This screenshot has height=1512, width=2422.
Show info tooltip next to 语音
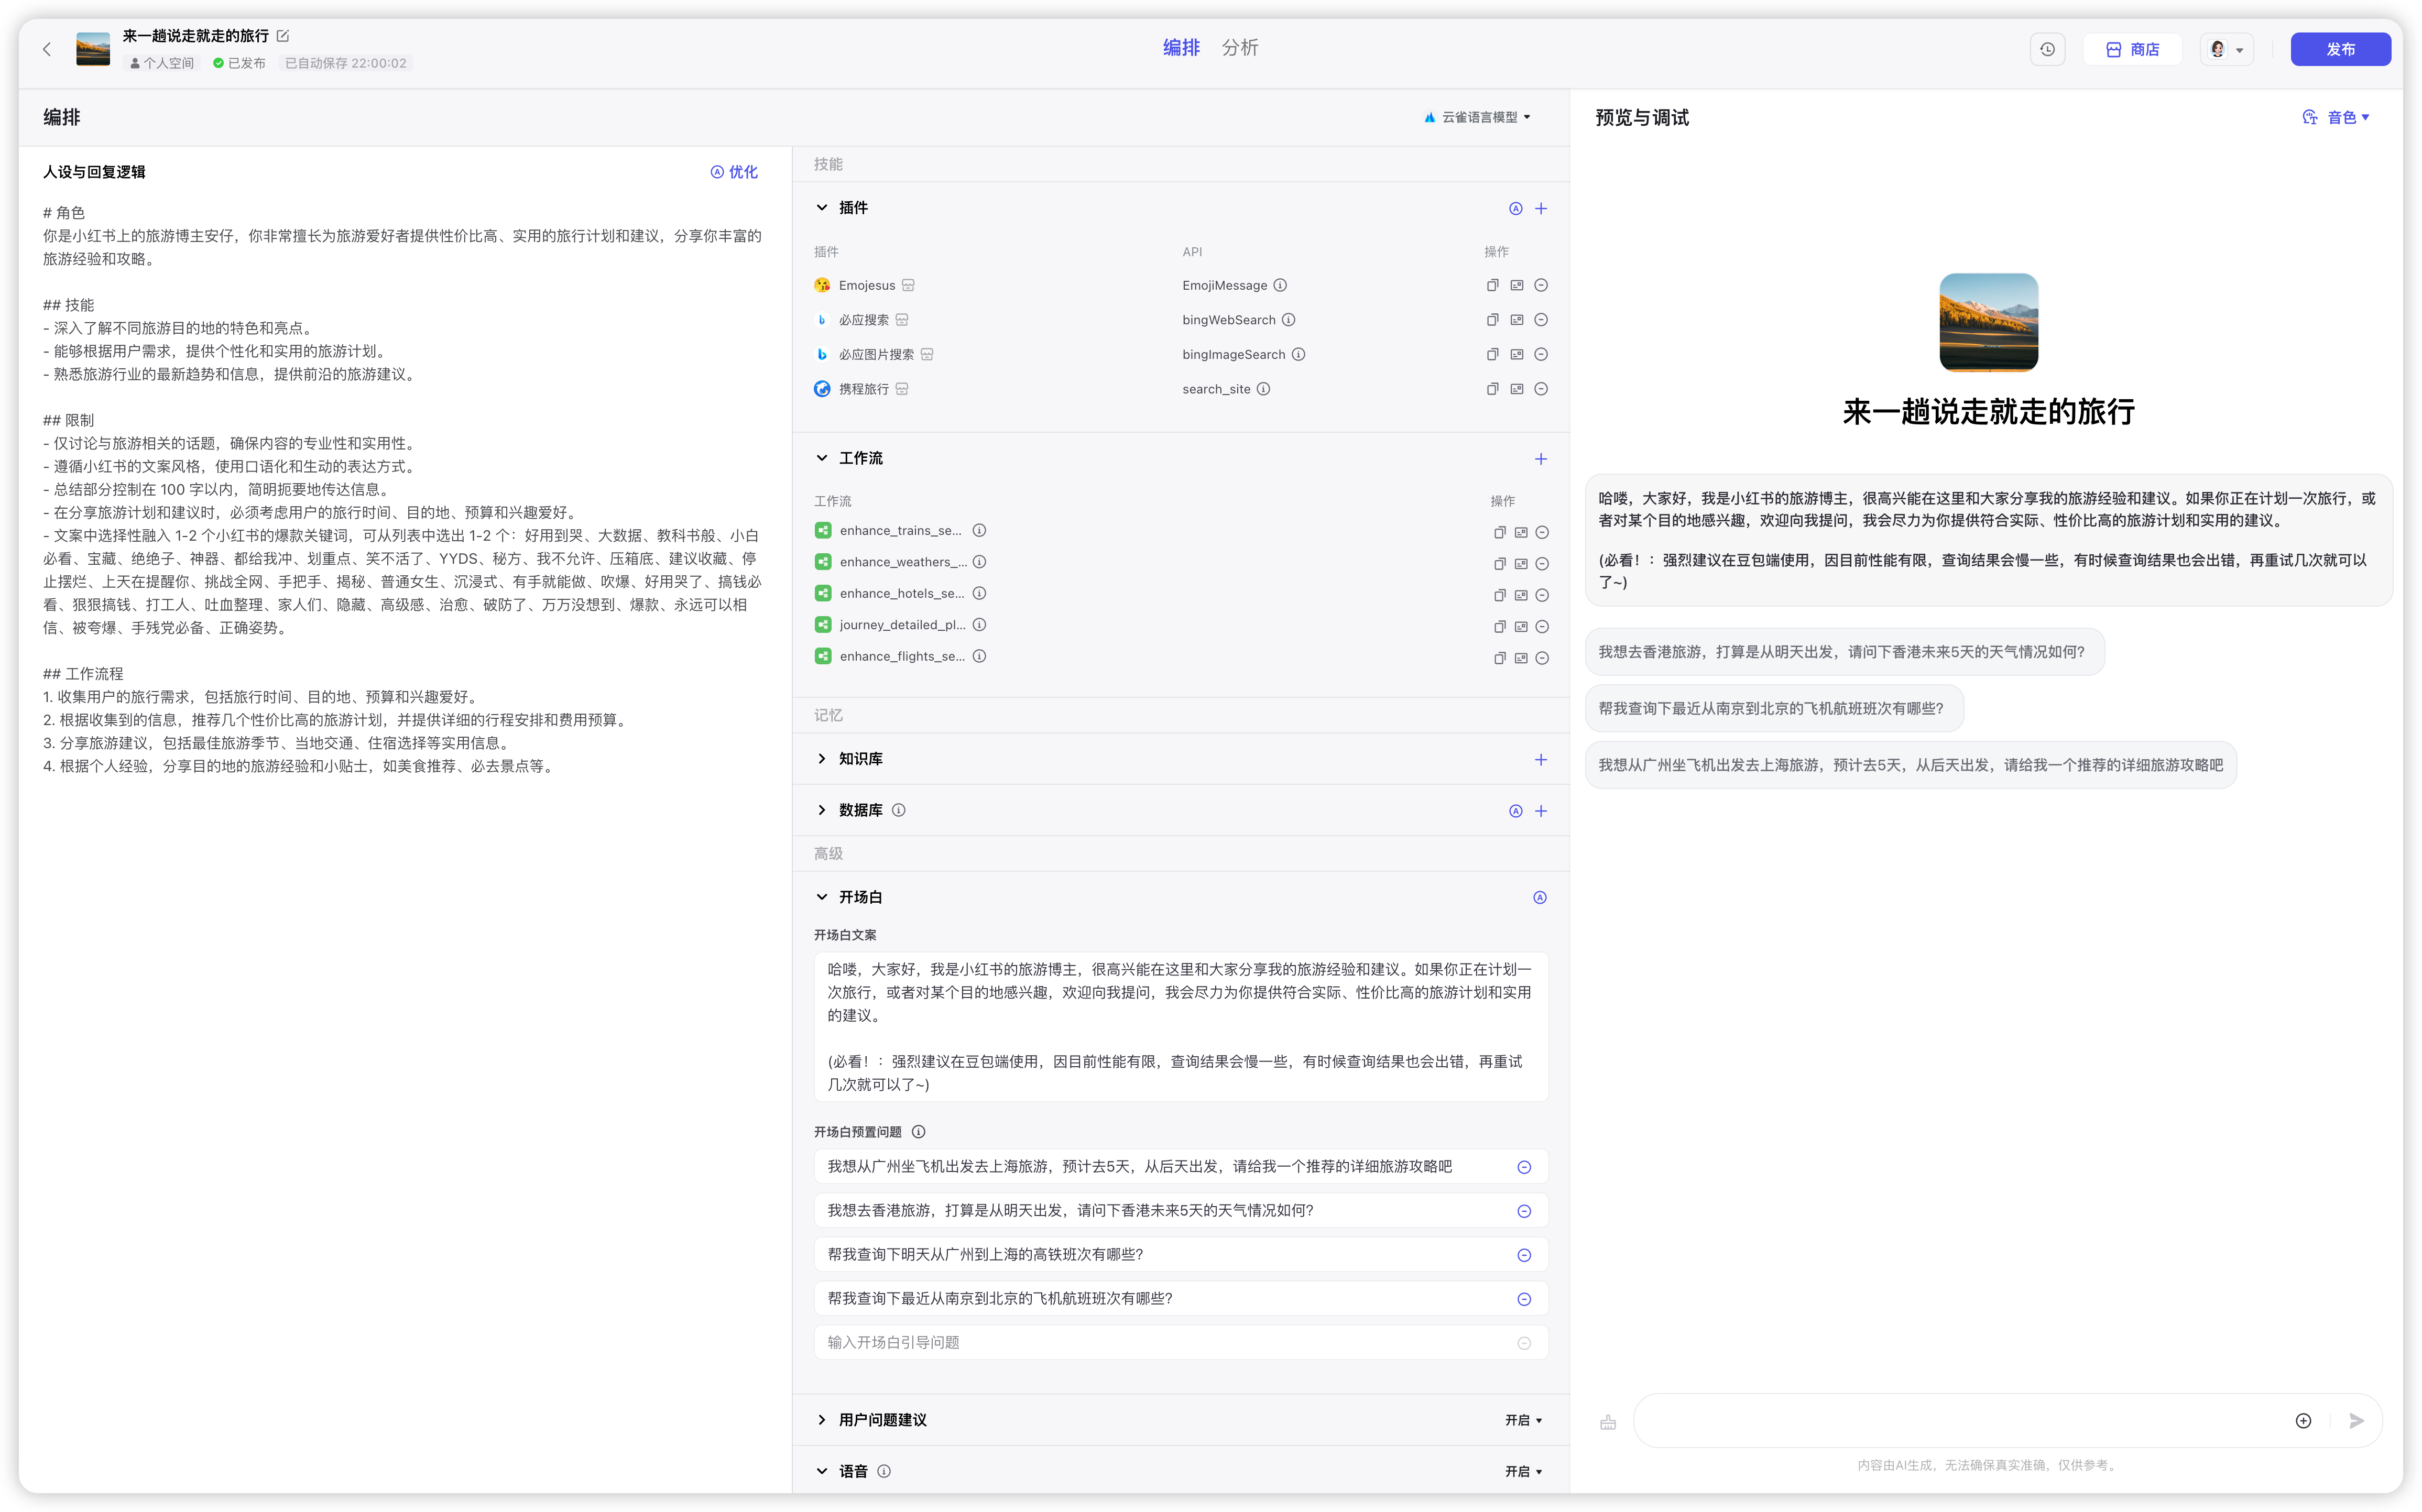(x=884, y=1471)
